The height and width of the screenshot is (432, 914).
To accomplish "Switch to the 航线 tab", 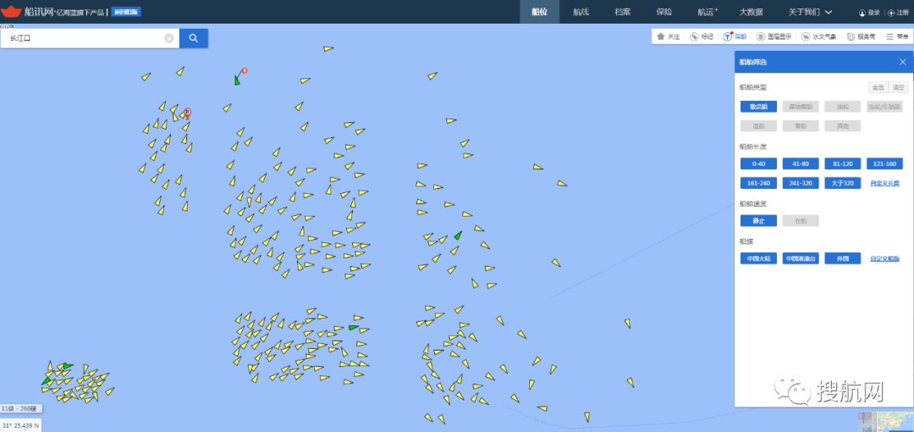I will [x=581, y=12].
